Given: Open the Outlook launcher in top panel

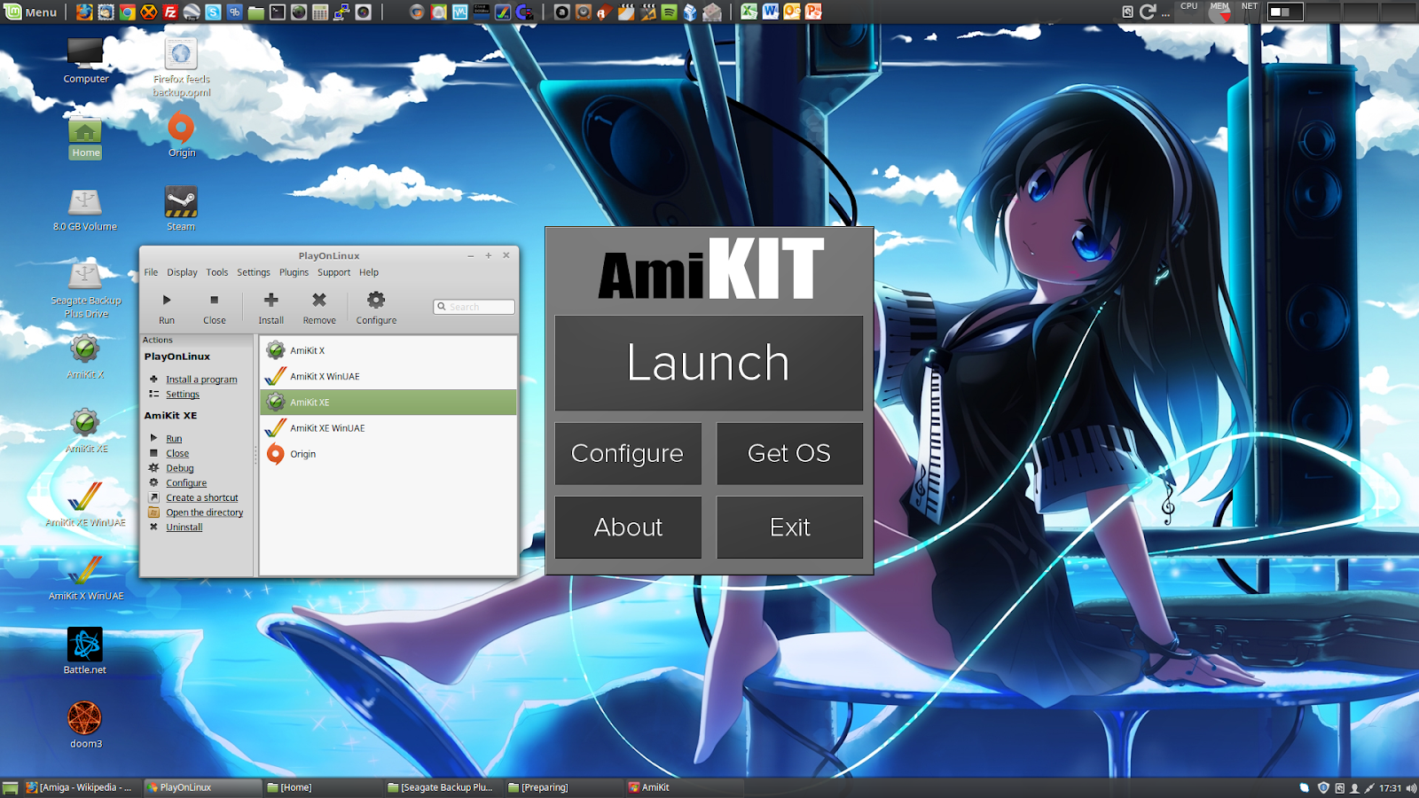Looking at the screenshot, I should pos(792,12).
